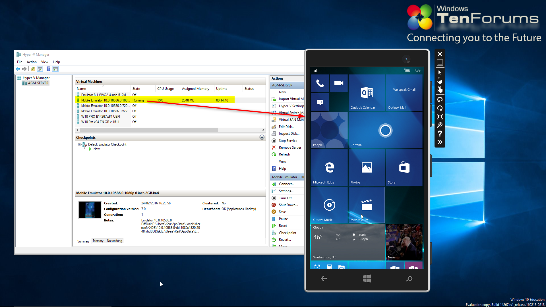Click Stop Service action

(x=288, y=141)
